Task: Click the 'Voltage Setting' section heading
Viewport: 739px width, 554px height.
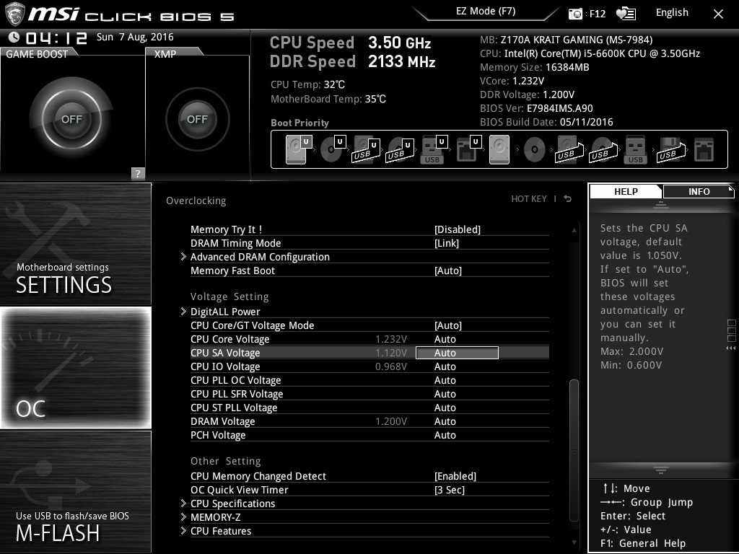Action: point(229,296)
